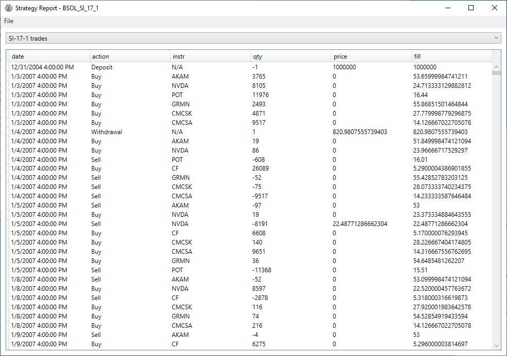The image size is (507, 356).
Task: Click fill value 28.226667404174805
Action: click(442, 242)
